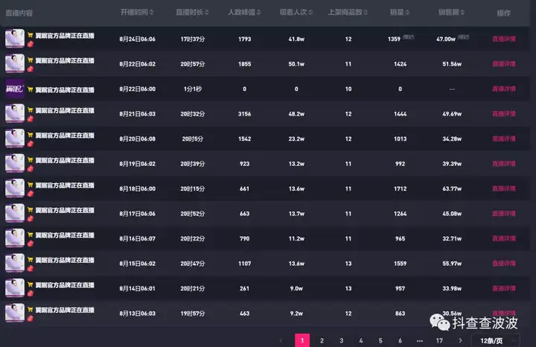Viewport: 536px width, 347px height.
Task: Go to previous page arrow
Action: 281,340
